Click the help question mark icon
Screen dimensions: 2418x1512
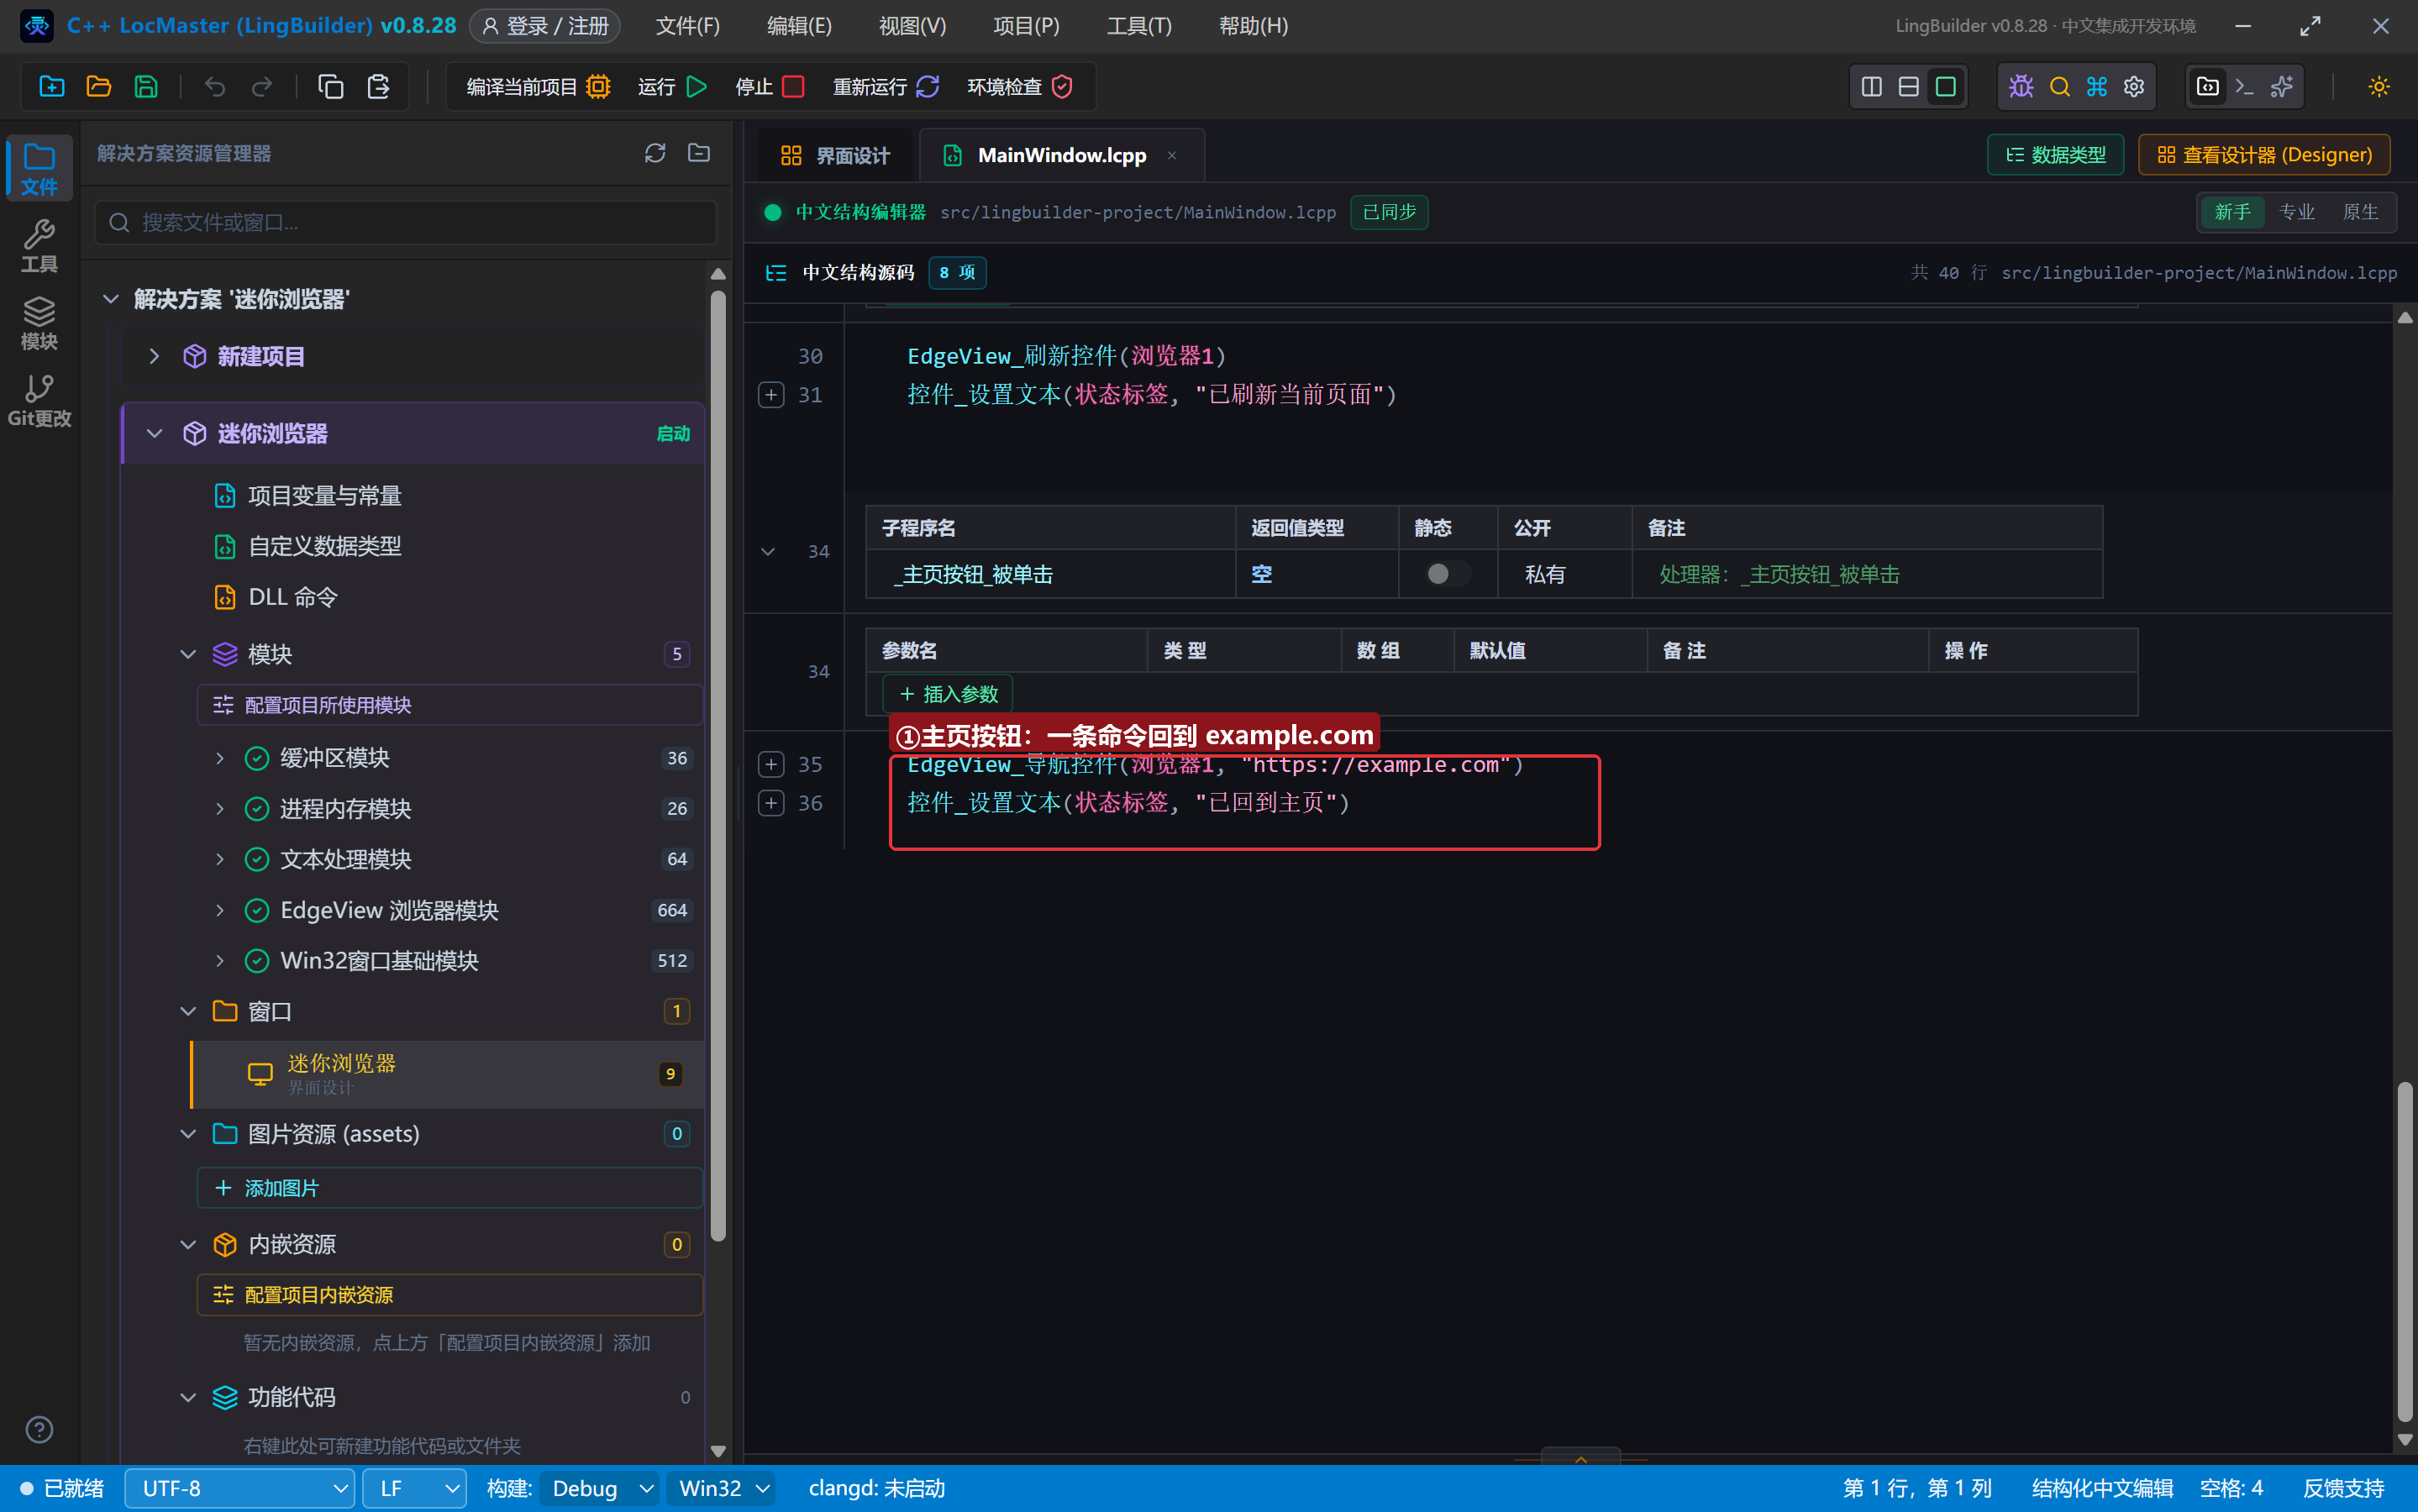coord(39,1430)
